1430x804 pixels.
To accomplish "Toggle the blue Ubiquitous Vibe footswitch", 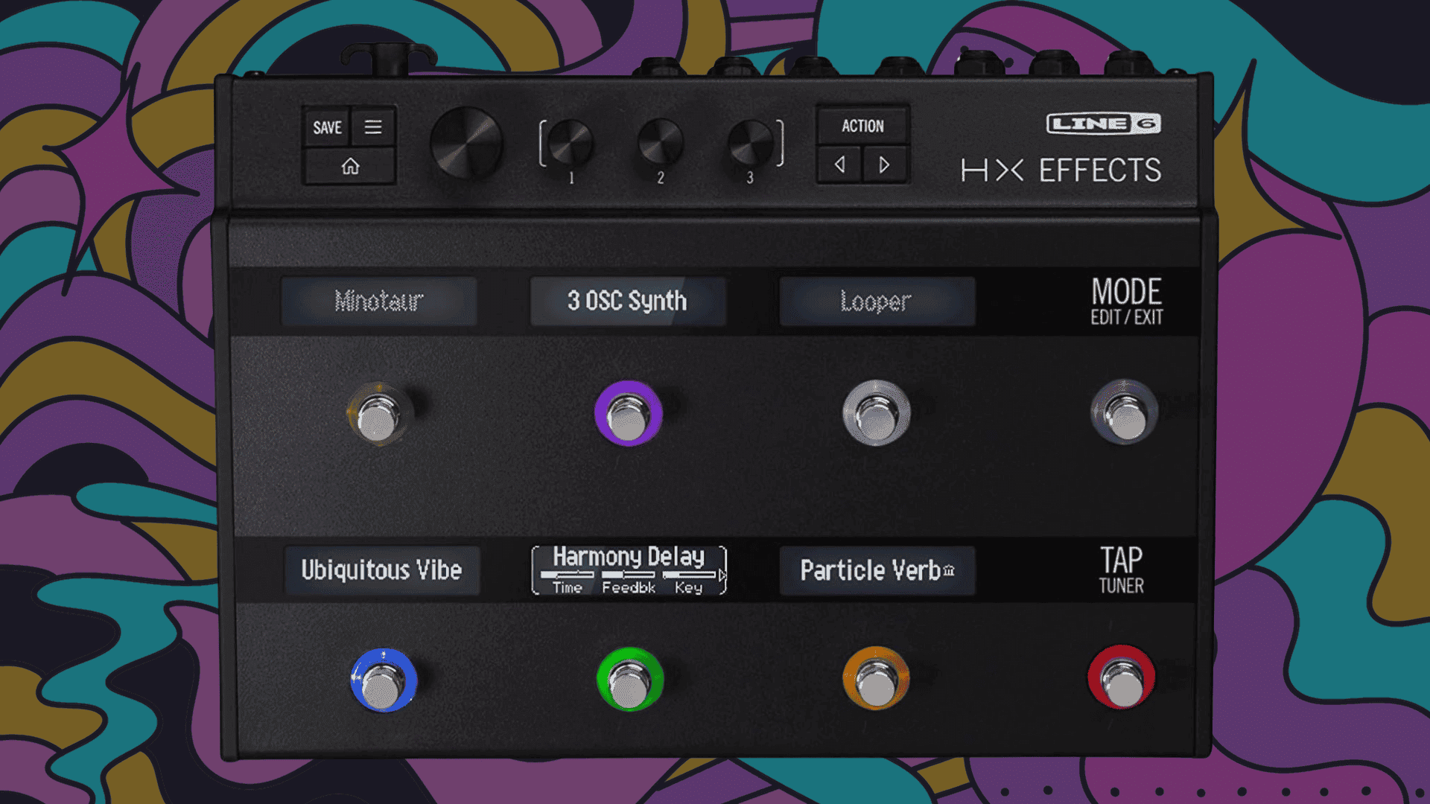I will pyautogui.click(x=383, y=680).
